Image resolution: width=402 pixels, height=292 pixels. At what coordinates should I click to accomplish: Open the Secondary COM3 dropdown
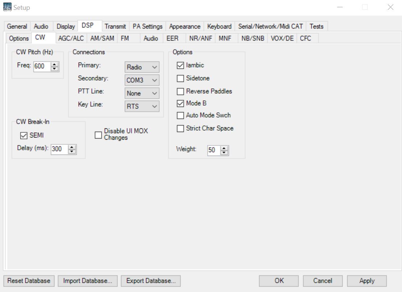(x=142, y=80)
